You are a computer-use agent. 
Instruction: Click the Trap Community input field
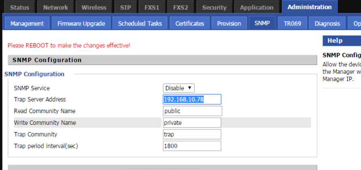192,134
